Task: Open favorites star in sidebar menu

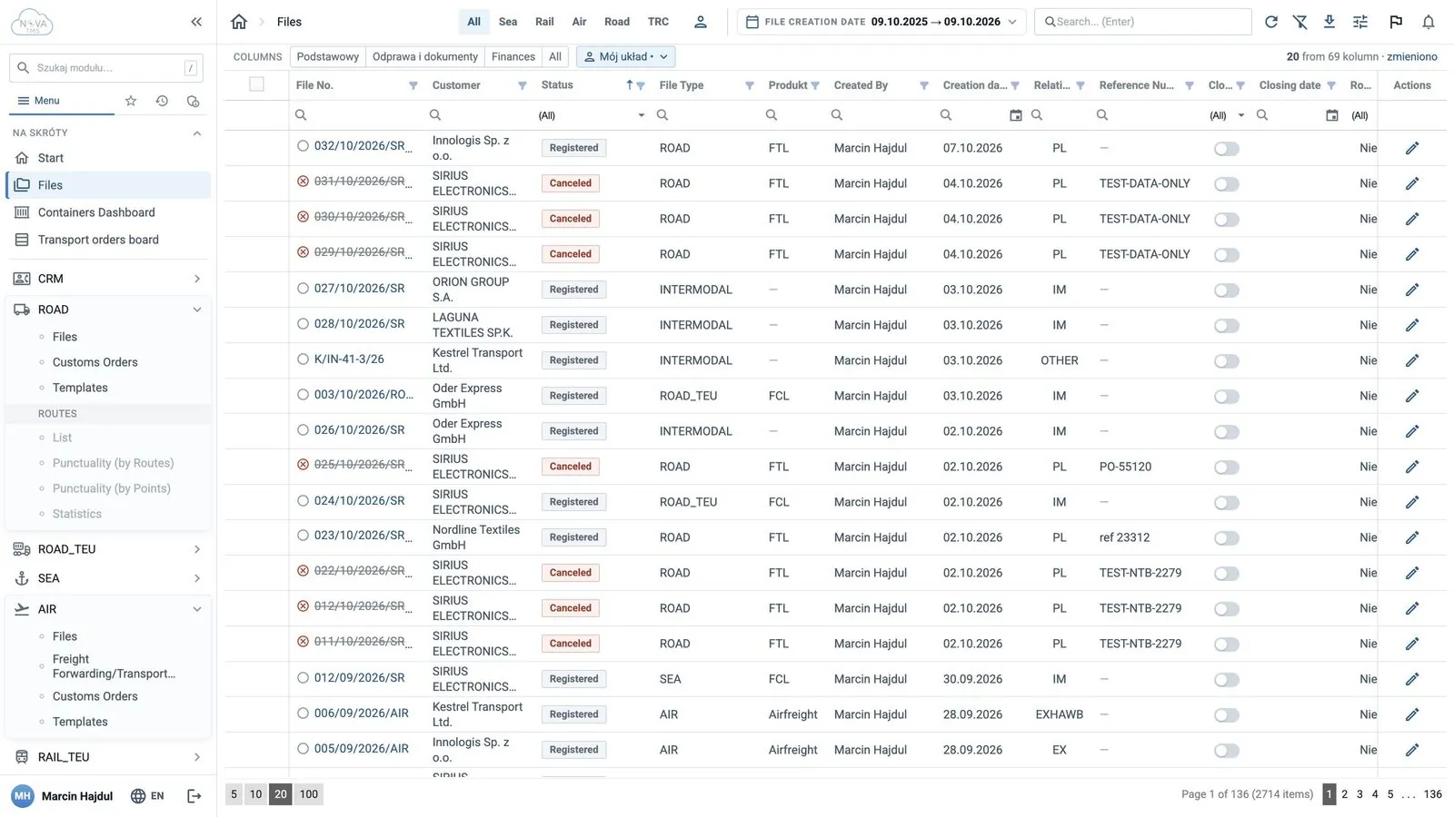Action: 131,101
